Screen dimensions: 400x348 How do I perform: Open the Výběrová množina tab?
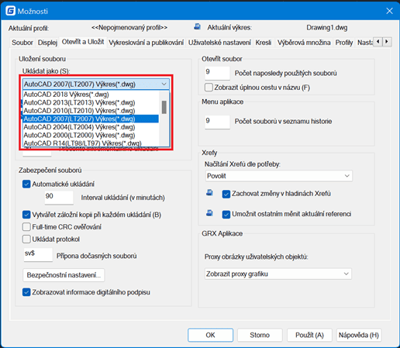(x=304, y=43)
